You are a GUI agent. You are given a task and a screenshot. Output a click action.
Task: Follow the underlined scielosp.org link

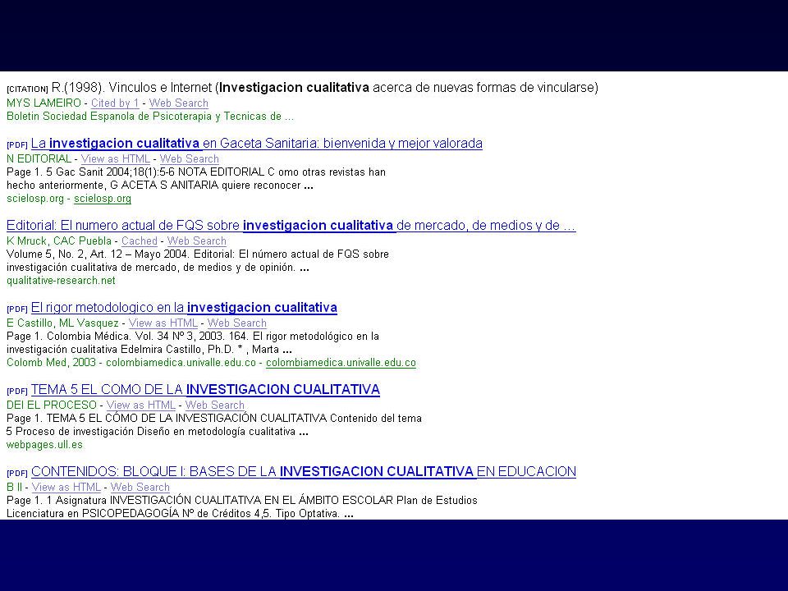tap(103, 199)
